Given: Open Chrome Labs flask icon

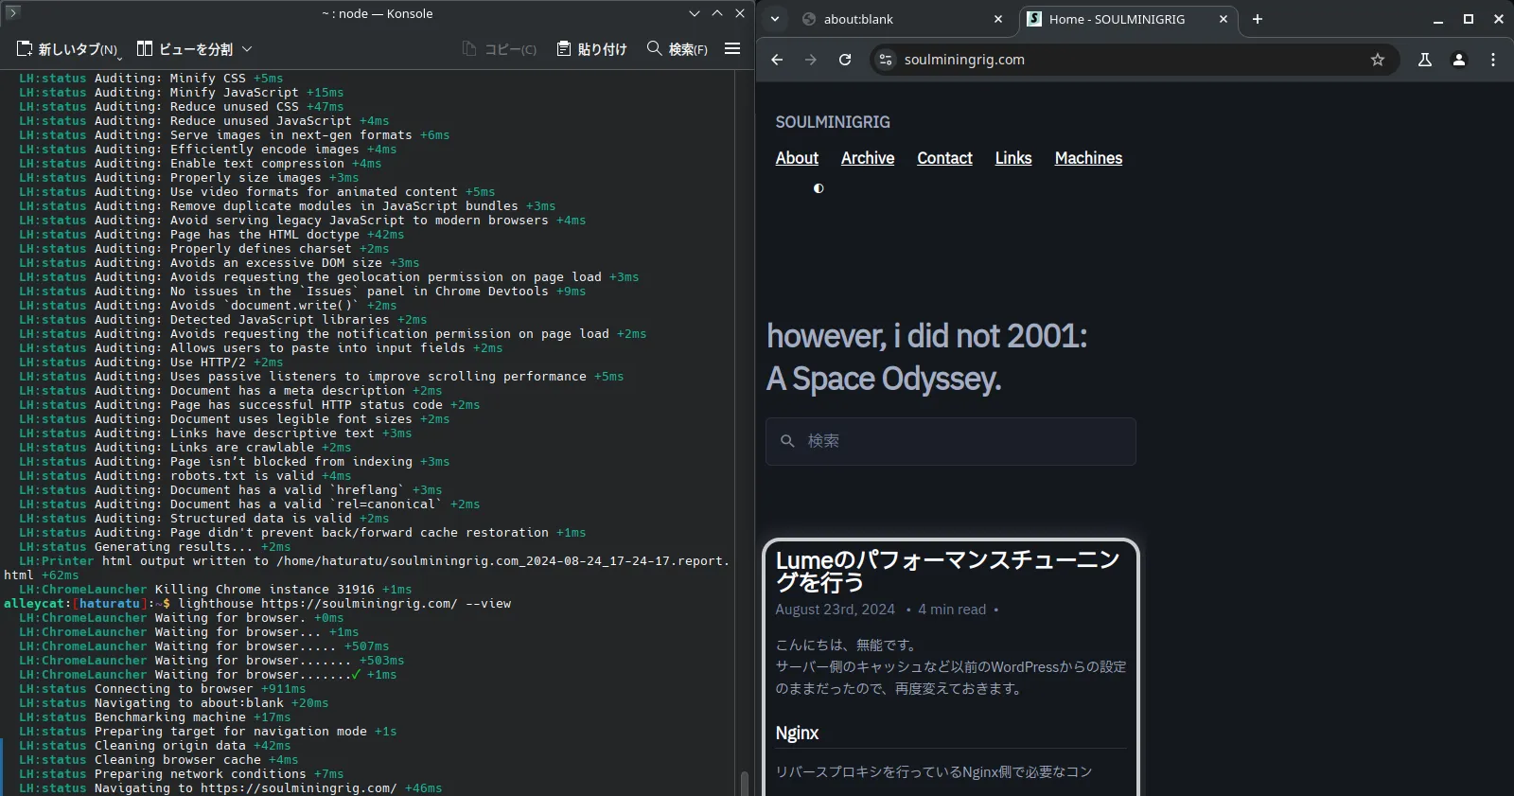Looking at the screenshot, I should tap(1425, 60).
